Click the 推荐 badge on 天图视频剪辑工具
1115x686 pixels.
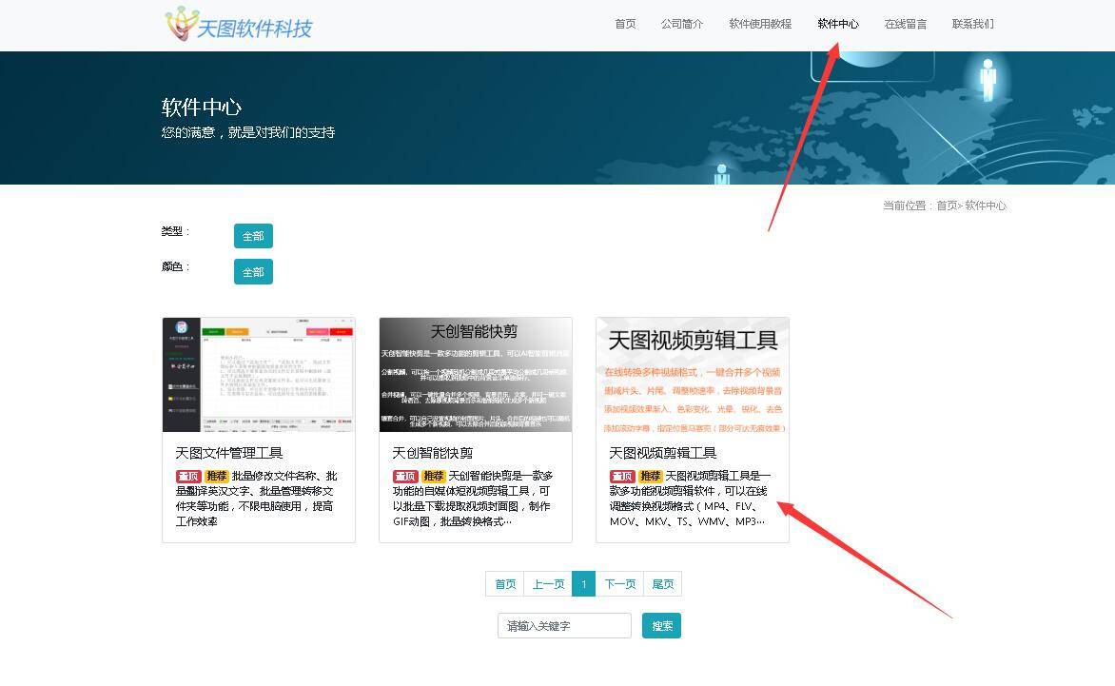tap(650, 477)
